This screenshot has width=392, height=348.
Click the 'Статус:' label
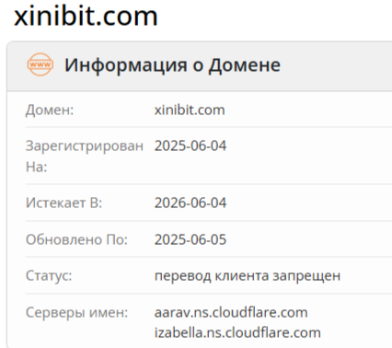tap(49, 275)
